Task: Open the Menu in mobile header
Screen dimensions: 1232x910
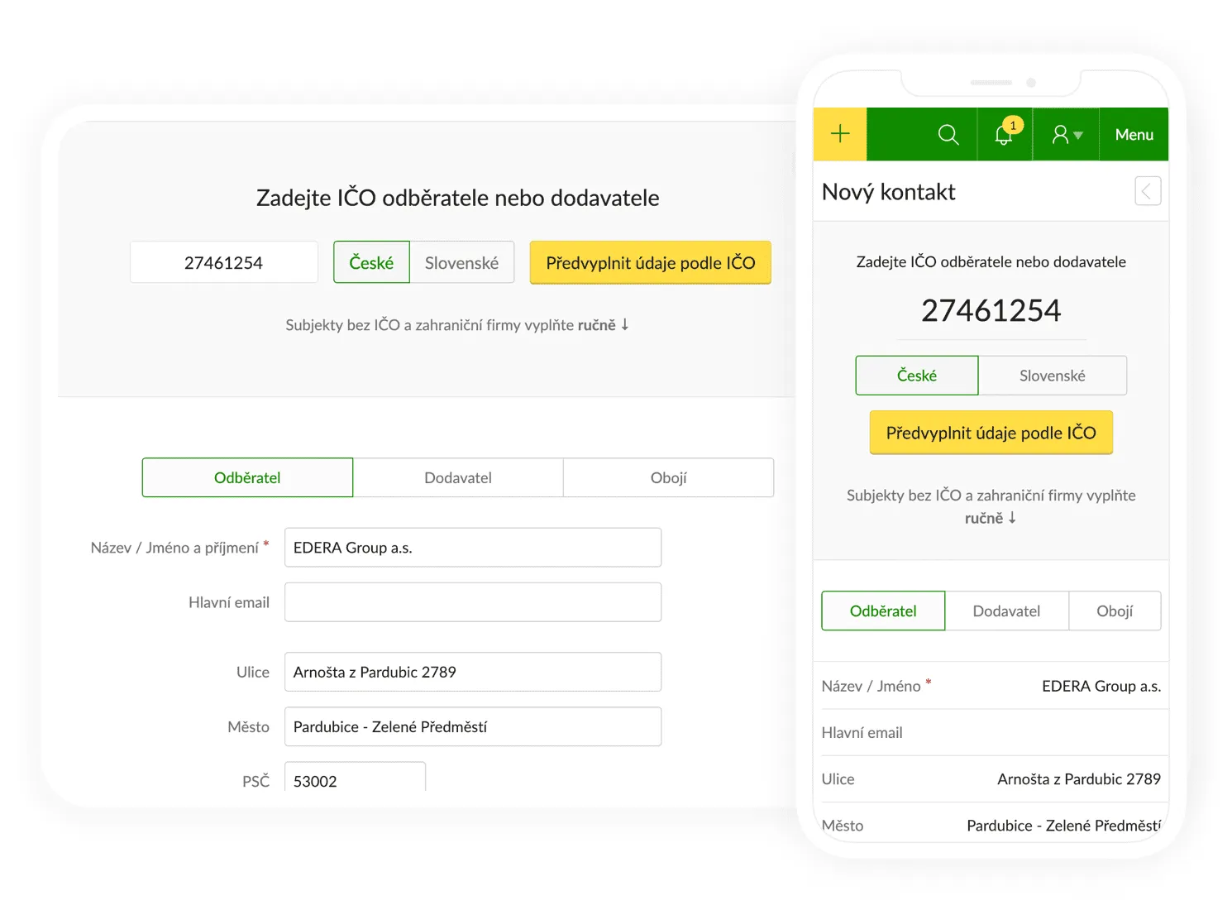Action: [x=1134, y=134]
